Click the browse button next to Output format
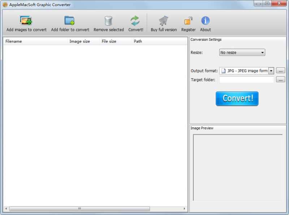The width and height of the screenshot is (289, 215). [280, 71]
